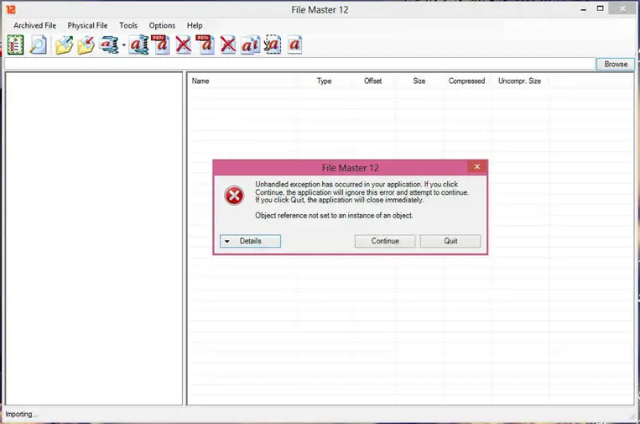Click the Uncompr. Size column header
The height and width of the screenshot is (424, 640).
519,81
